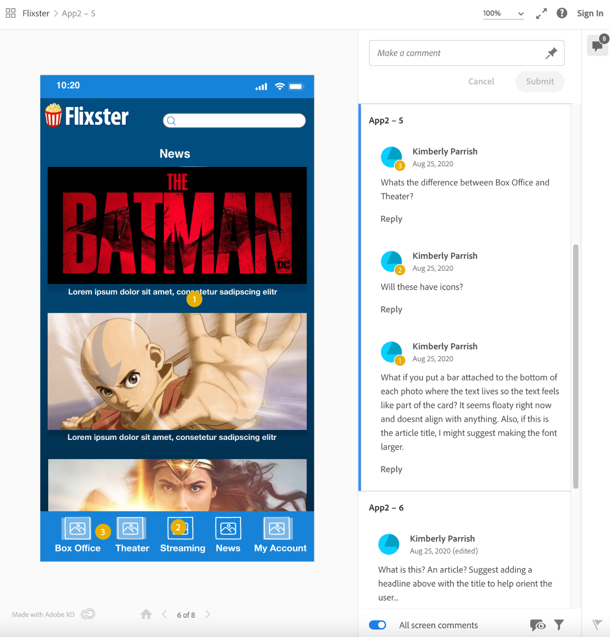The image size is (610, 637).
Task: Click the Creative Cloud logo icon
Action: tap(88, 614)
